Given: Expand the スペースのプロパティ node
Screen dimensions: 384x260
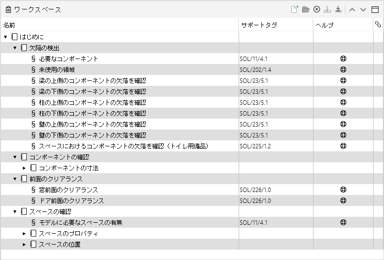Looking at the screenshot, I should coord(24,234).
